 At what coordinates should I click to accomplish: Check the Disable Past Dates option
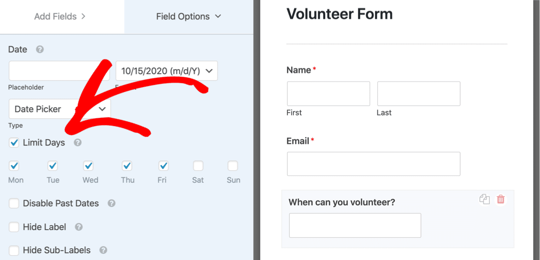(14, 203)
